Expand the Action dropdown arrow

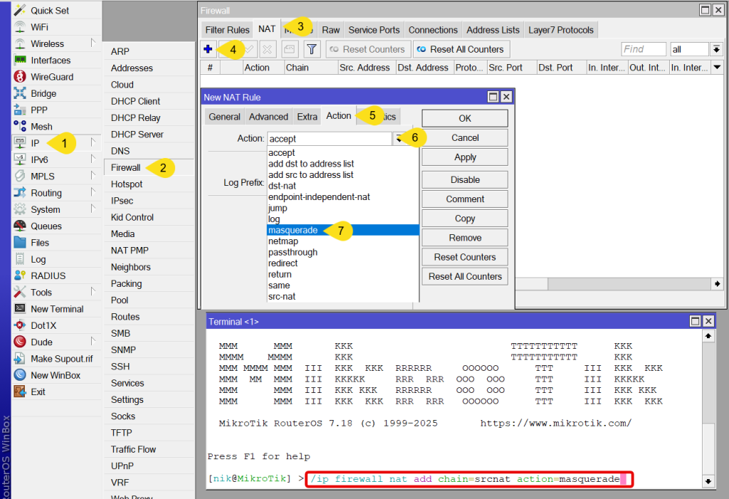[399, 139]
